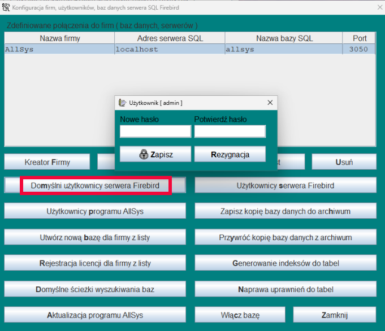Start Aktualizacja programu AllSys

(x=95, y=315)
